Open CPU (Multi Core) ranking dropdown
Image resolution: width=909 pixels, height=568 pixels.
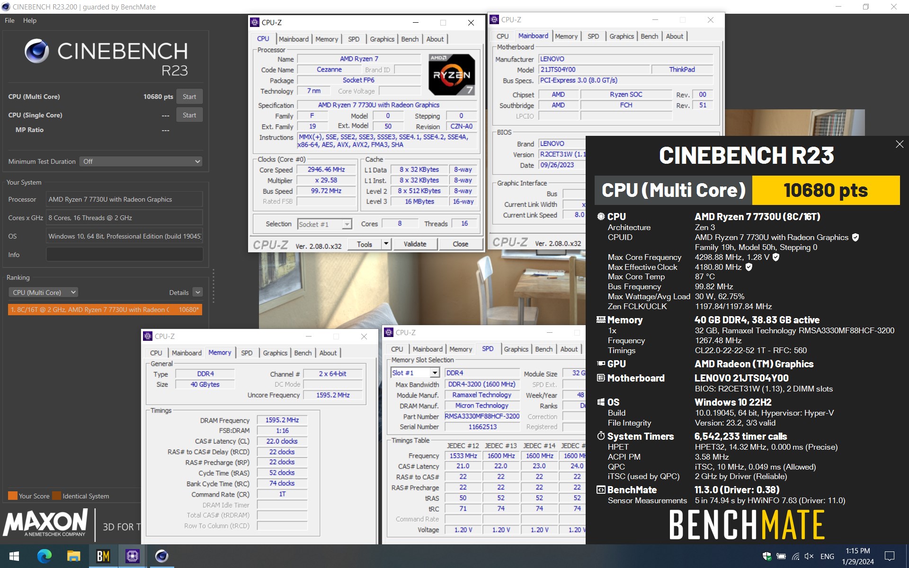click(43, 293)
